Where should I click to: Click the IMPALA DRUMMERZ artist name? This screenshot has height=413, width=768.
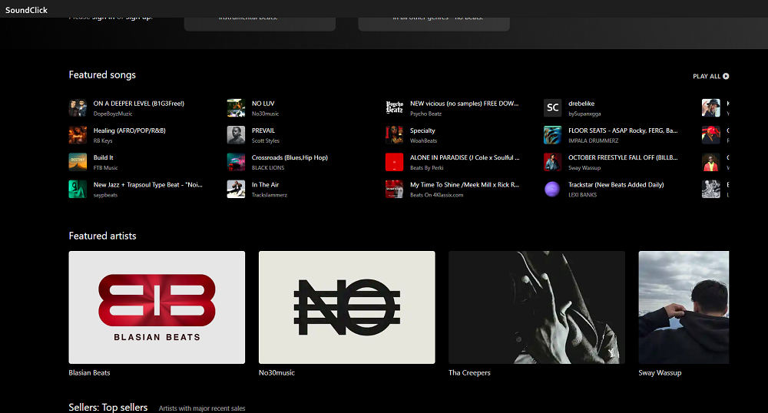click(593, 141)
